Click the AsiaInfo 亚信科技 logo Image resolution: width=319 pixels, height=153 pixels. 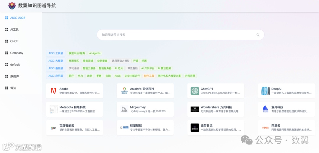click(x=124, y=91)
